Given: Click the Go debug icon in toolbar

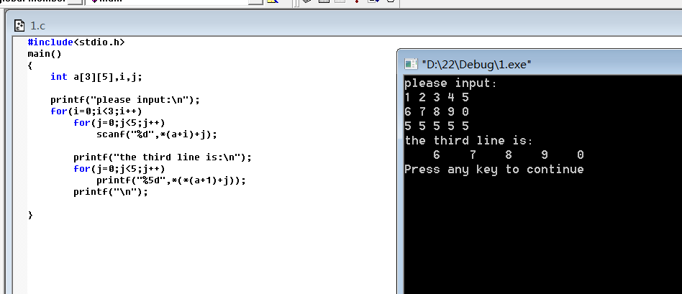Looking at the screenshot, I should point(374,1).
